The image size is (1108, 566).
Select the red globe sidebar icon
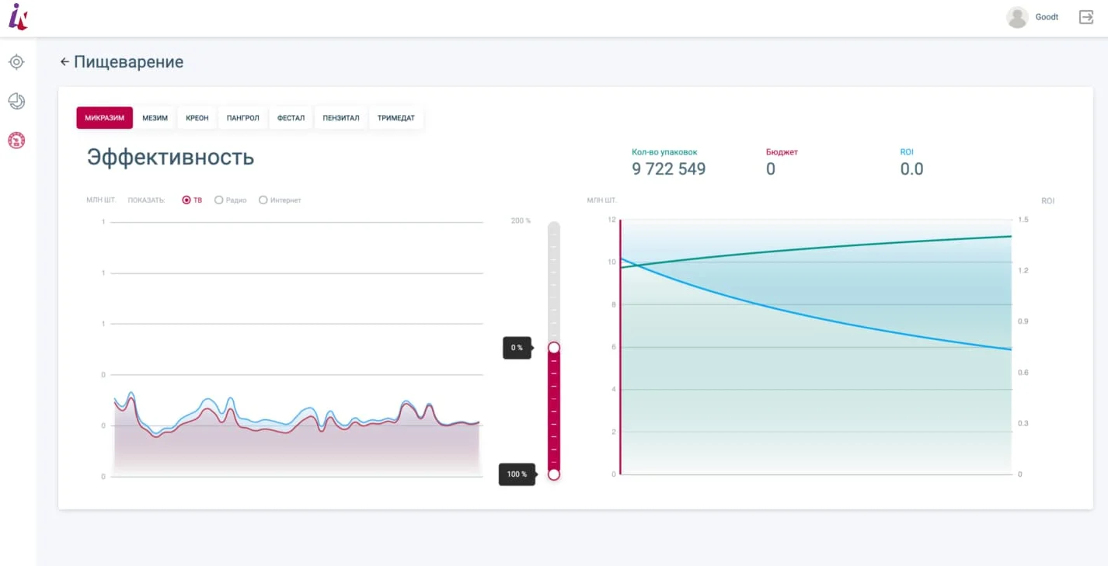coord(16,141)
